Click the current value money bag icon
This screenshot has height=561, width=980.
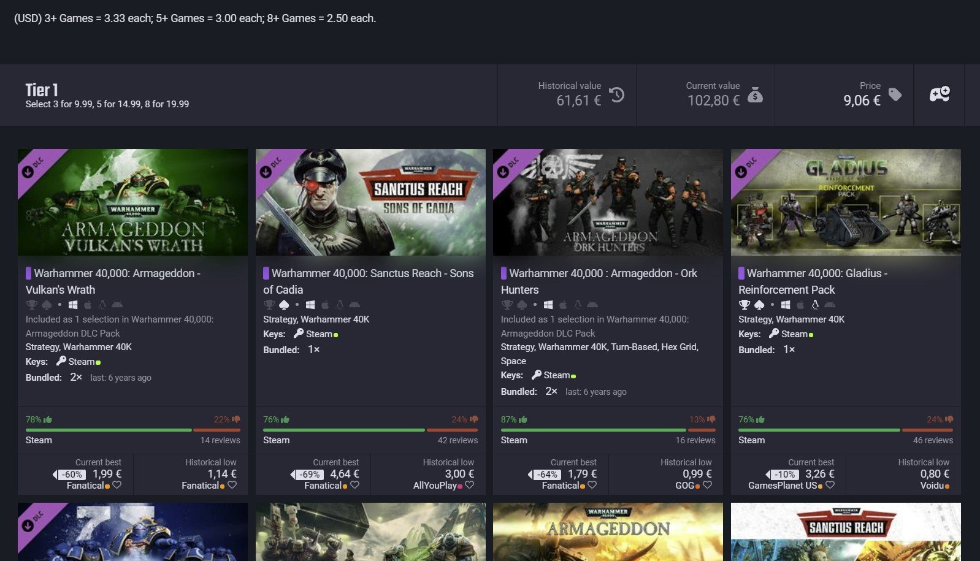tap(756, 94)
